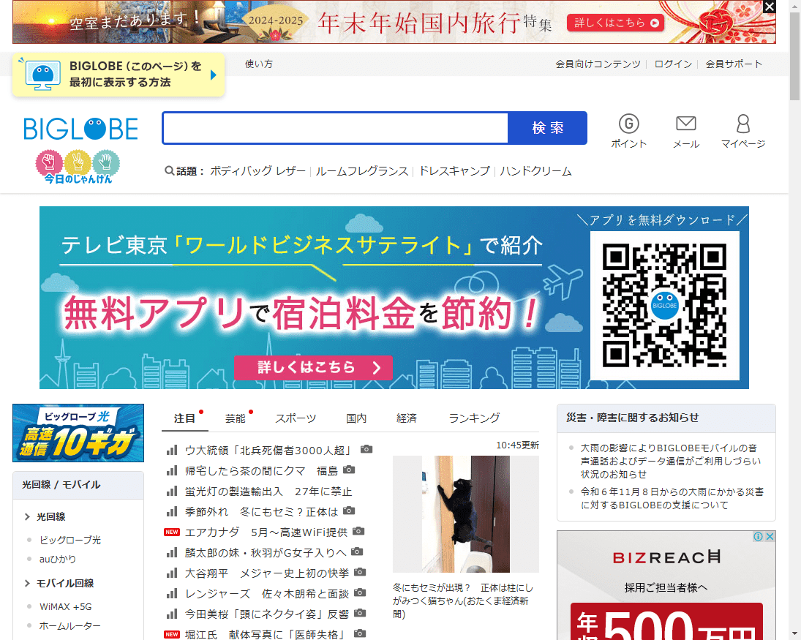The width and height of the screenshot is (801, 640).
Task: Click the BIZREACH logo in the ad
Action: coord(666,557)
